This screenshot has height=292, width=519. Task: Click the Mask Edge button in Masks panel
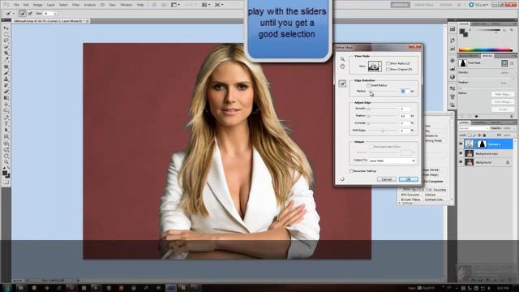[503, 94]
